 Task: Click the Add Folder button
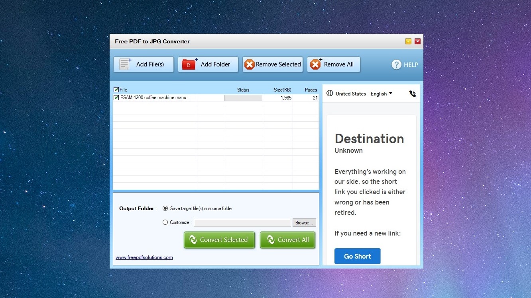click(208, 64)
